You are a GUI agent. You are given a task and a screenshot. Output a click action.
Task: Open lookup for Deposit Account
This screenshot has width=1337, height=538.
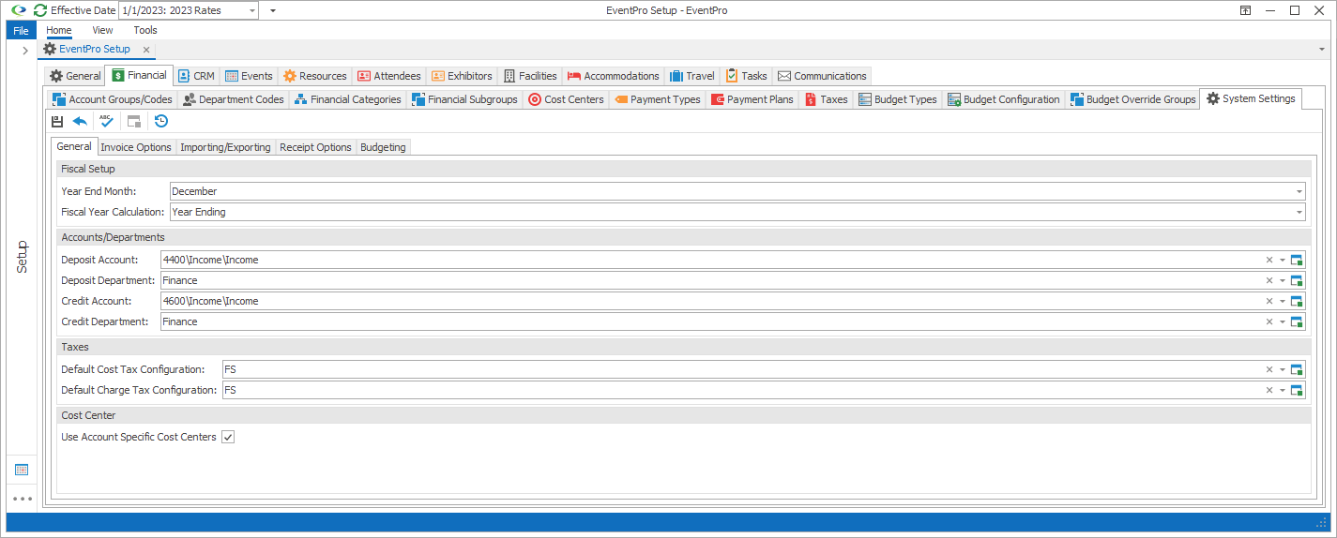pyautogui.click(x=1298, y=260)
